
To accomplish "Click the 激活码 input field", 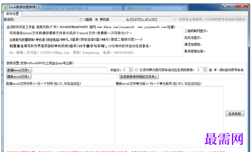I will pyautogui.click(x=48, y=19).
